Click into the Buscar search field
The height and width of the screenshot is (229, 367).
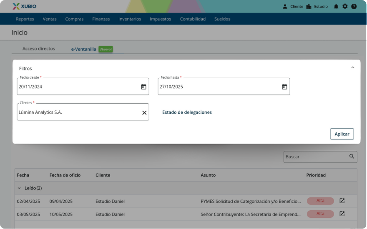coord(315,157)
